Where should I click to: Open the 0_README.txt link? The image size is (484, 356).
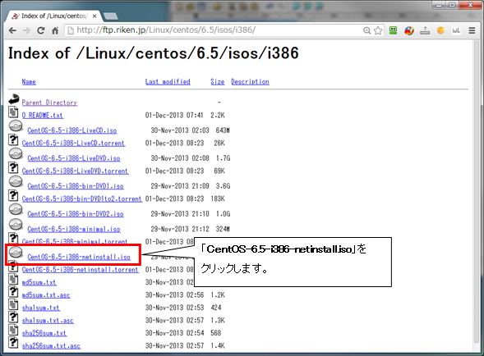click(x=42, y=116)
